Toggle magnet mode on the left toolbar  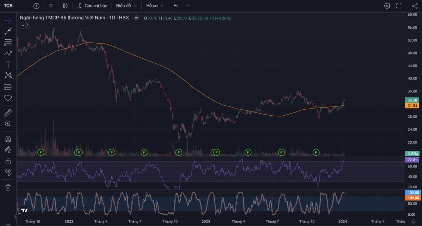(x=8, y=139)
